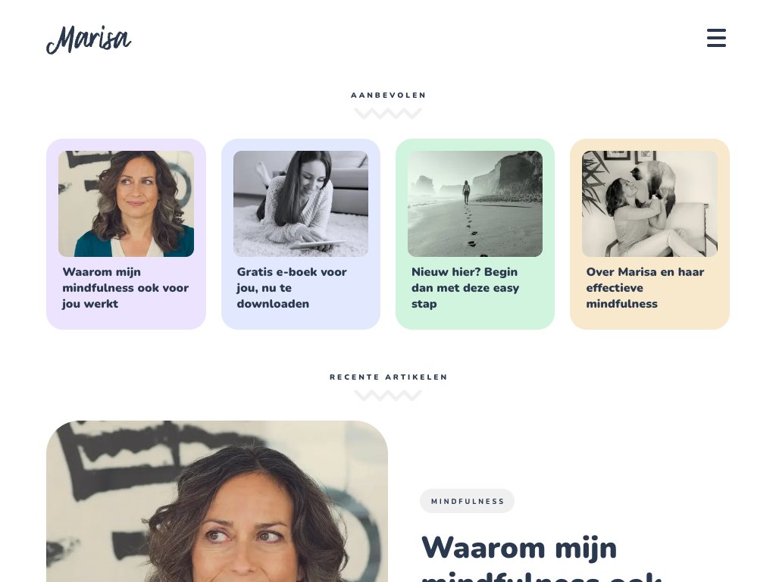
Task: Open the large recent article featured image
Action: (x=217, y=502)
